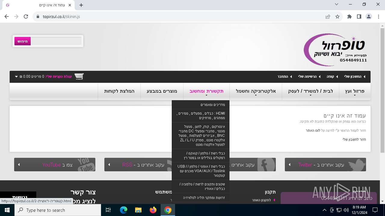The image size is (385, 216).
Task: Click the טופרזול site logo
Action: [335, 49]
